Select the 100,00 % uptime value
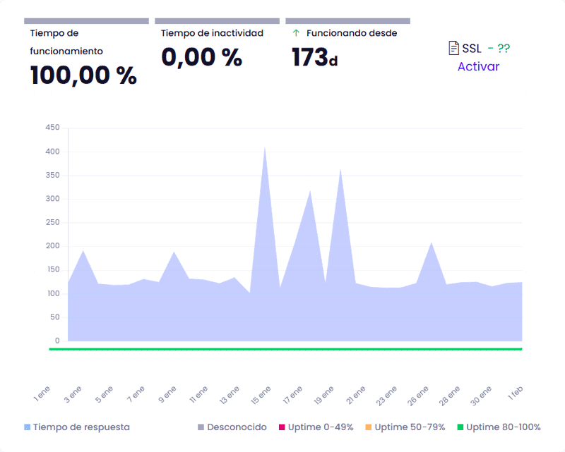Screen dimensions: 565x452 pyautogui.click(x=83, y=75)
